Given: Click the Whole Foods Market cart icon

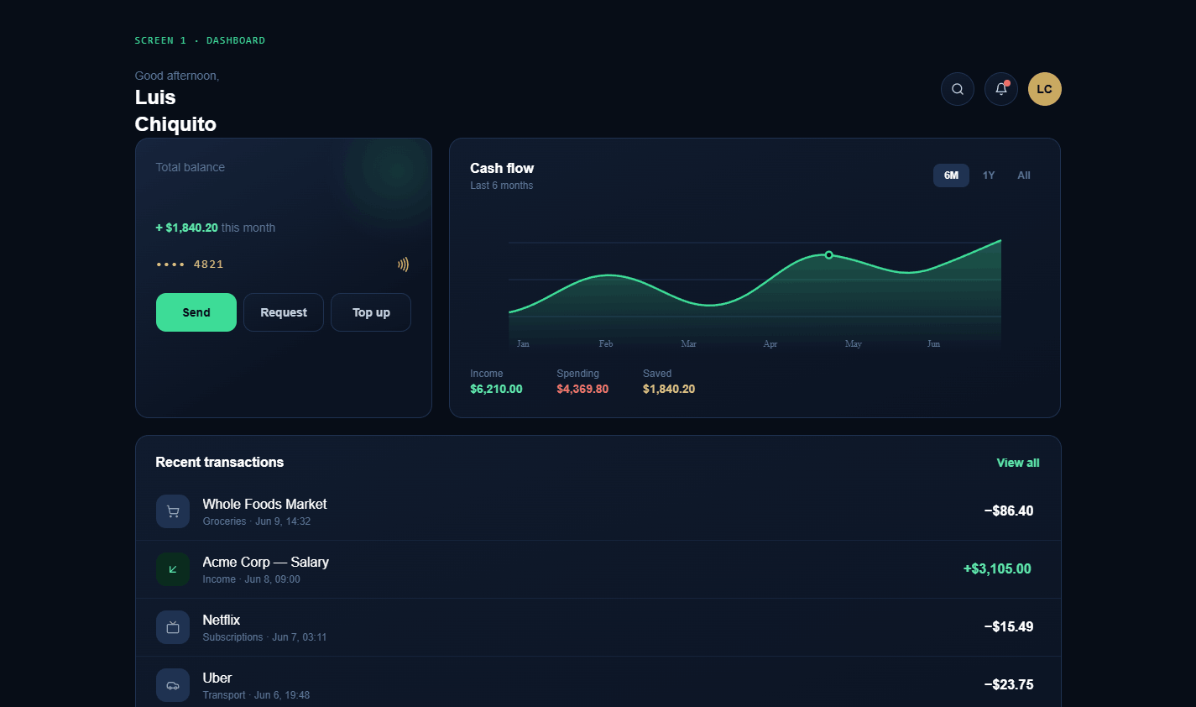Looking at the screenshot, I should click(173, 511).
